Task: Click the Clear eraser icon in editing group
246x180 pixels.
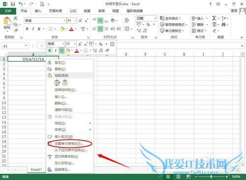Action: (215, 31)
